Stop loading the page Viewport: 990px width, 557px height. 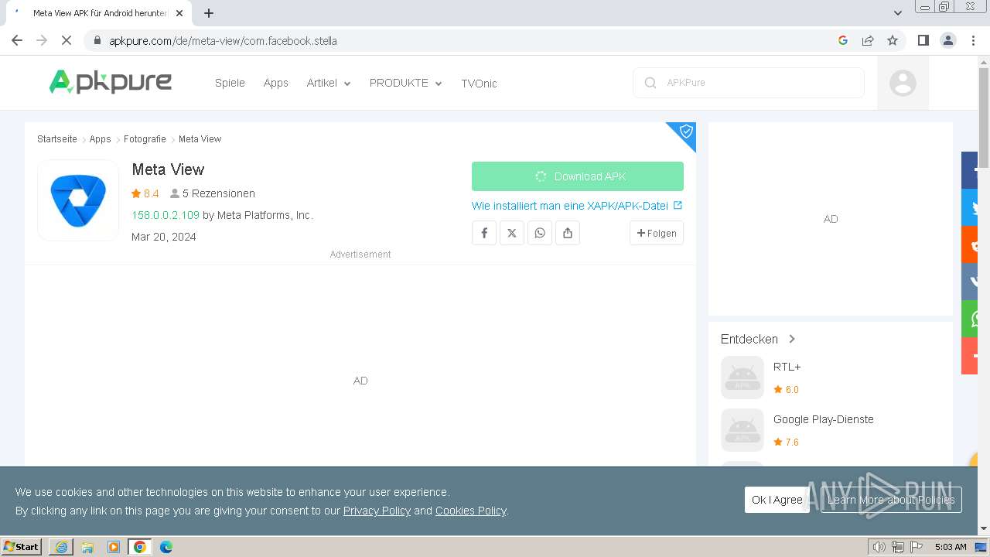[x=67, y=40]
